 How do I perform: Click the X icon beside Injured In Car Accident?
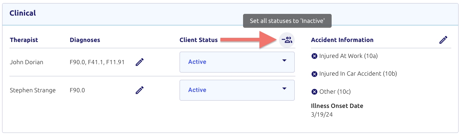pos(314,74)
